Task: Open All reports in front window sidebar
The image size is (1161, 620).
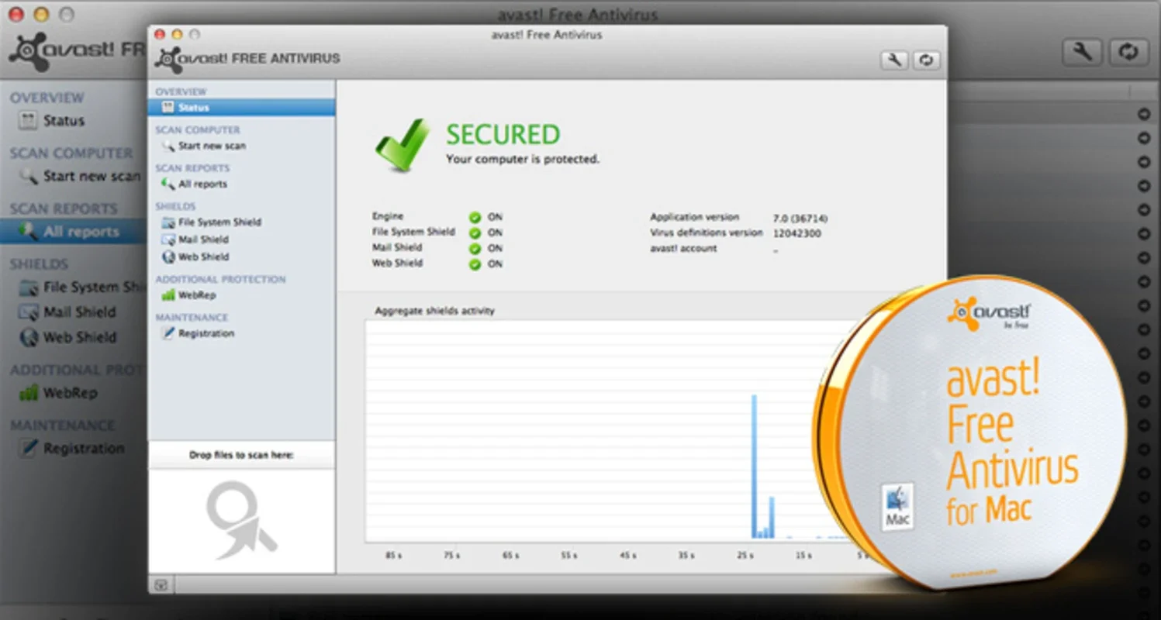Action: 202,184
